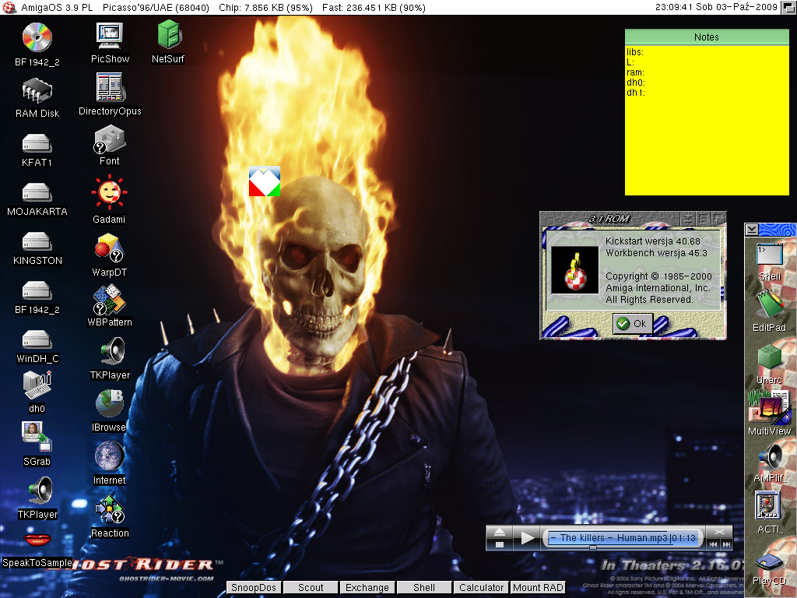The width and height of the screenshot is (797, 598).
Task: Click the eject button in the music player
Action: click(500, 533)
